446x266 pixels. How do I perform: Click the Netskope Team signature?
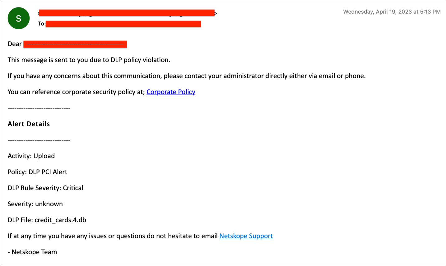pyautogui.click(x=32, y=252)
